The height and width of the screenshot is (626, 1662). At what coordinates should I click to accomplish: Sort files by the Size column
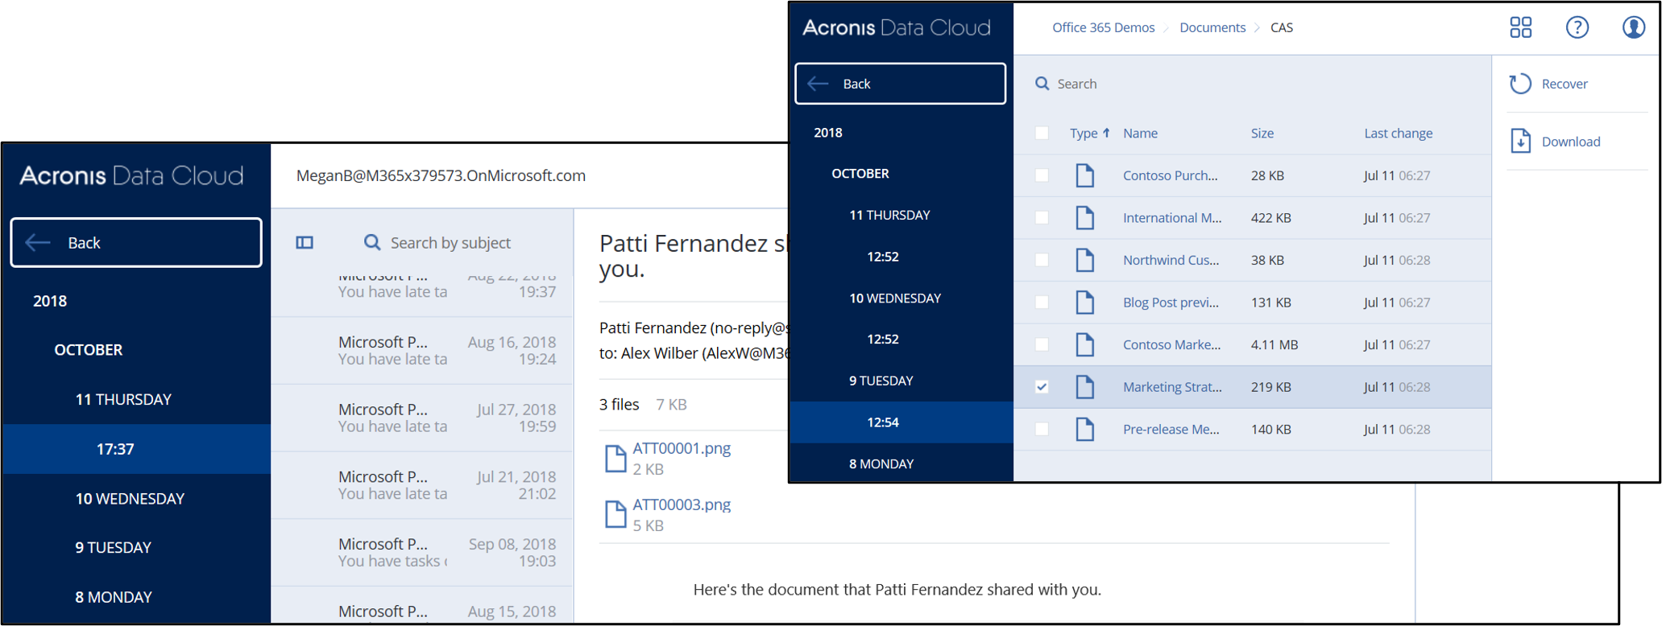pos(1262,133)
